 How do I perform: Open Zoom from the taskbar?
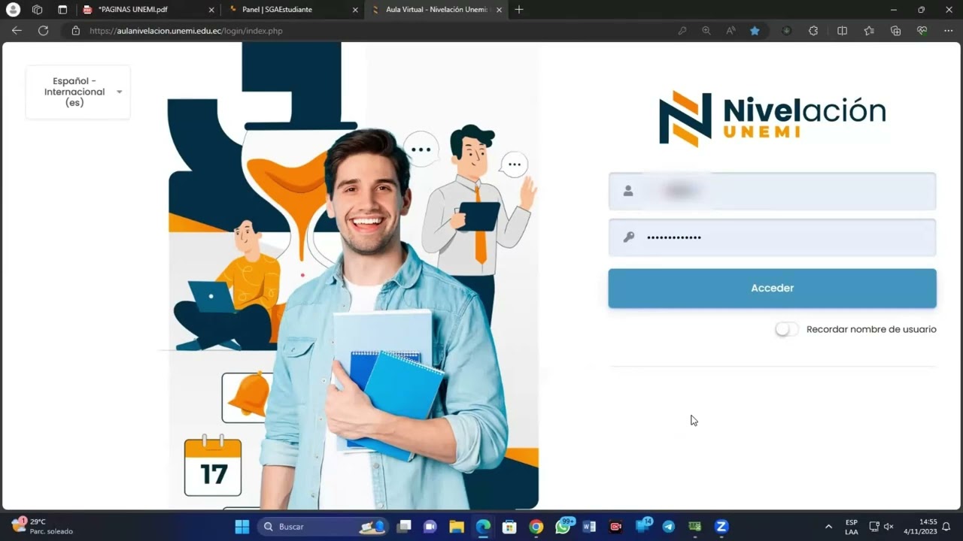(x=721, y=527)
